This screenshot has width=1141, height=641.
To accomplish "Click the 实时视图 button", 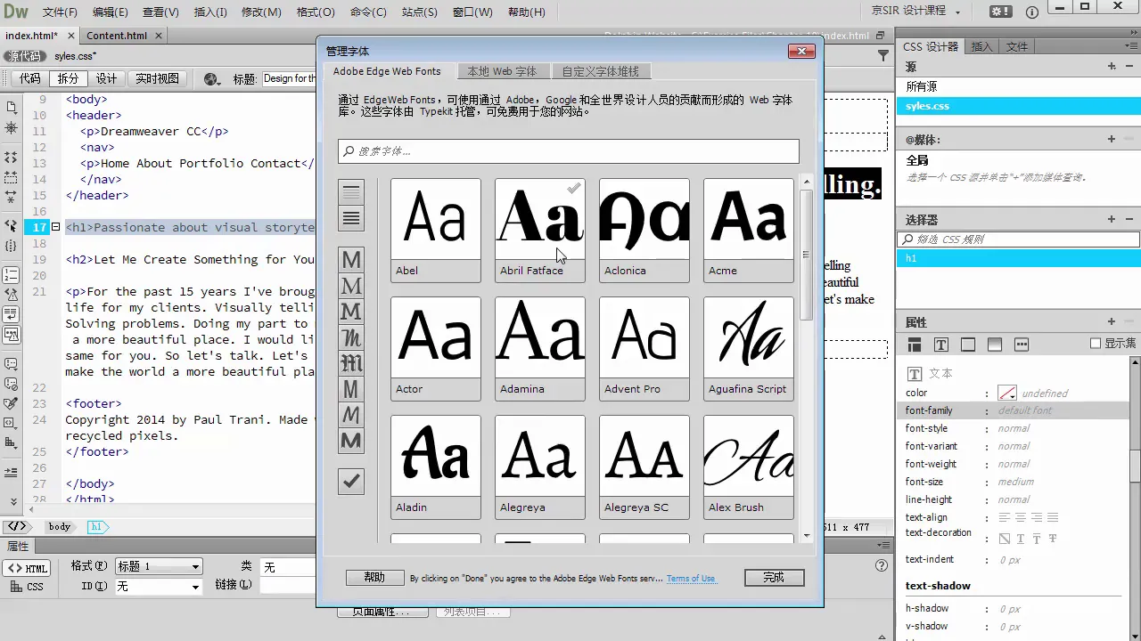I will (x=157, y=78).
